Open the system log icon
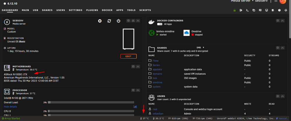Viewport: 291px width, 121px height. point(273,10)
